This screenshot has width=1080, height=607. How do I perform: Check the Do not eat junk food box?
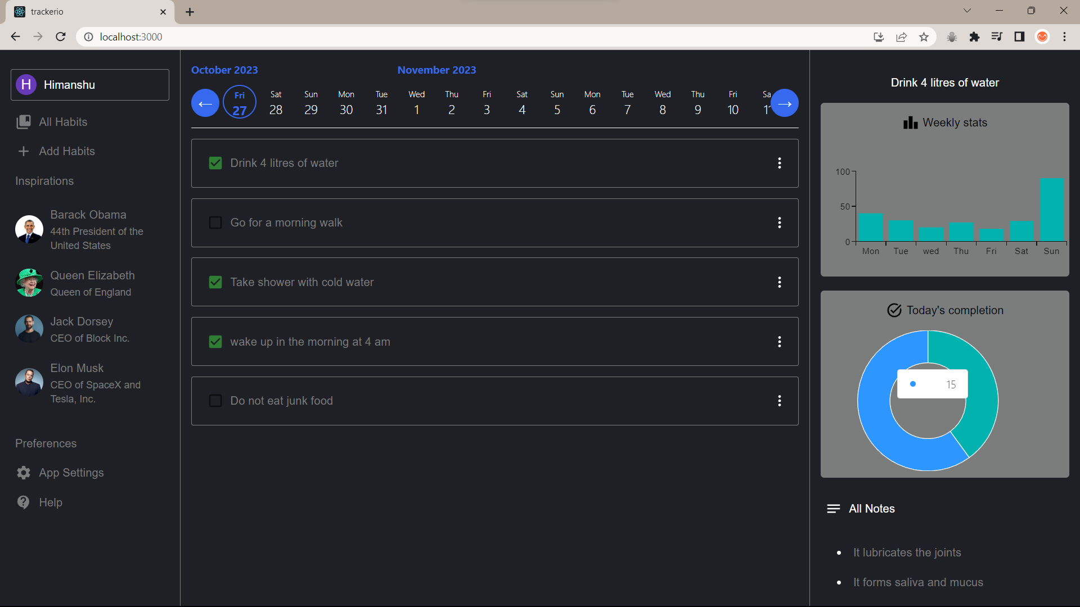[x=215, y=401]
